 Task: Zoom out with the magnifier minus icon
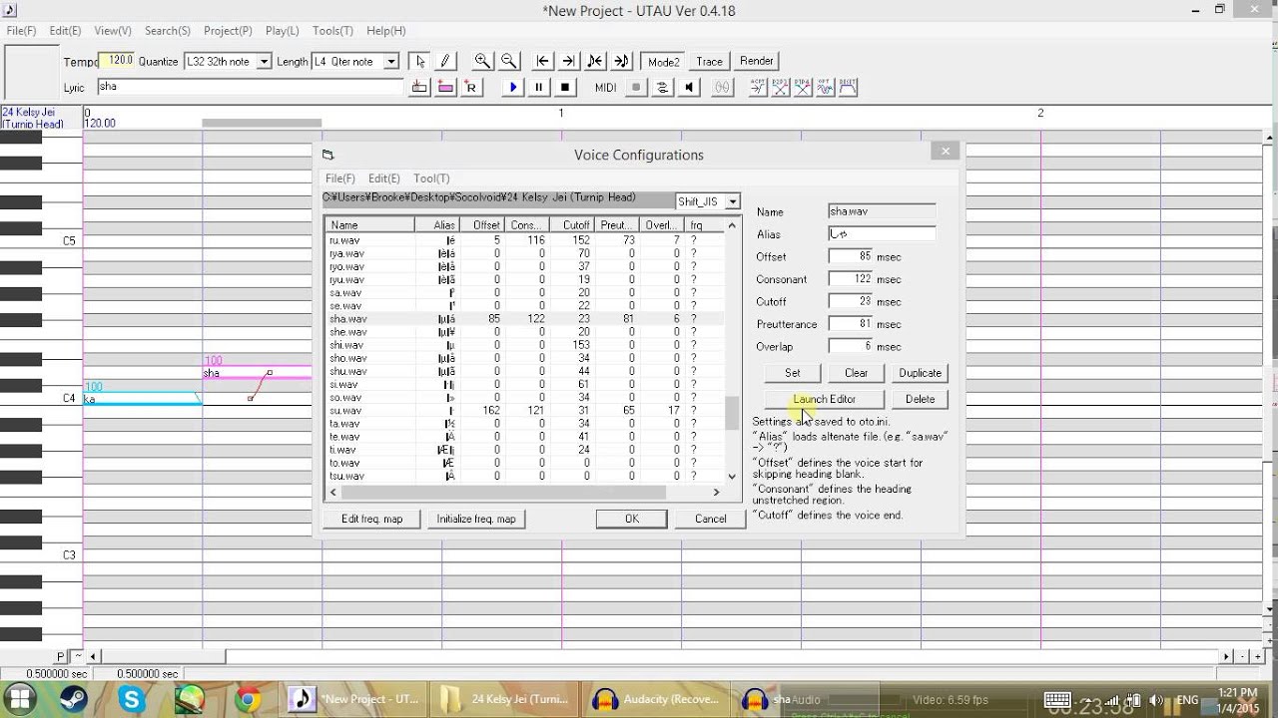click(x=508, y=61)
